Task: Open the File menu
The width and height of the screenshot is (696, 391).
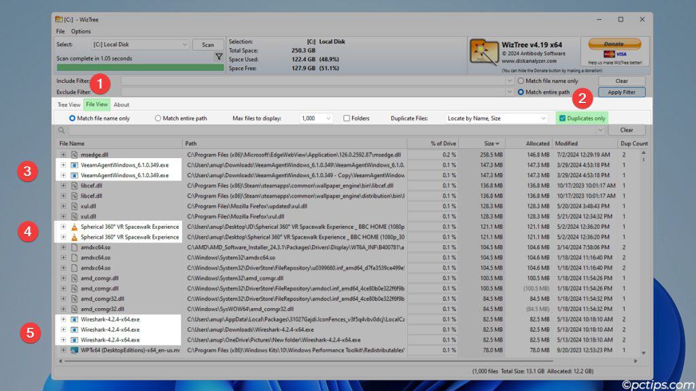Action: pos(60,31)
